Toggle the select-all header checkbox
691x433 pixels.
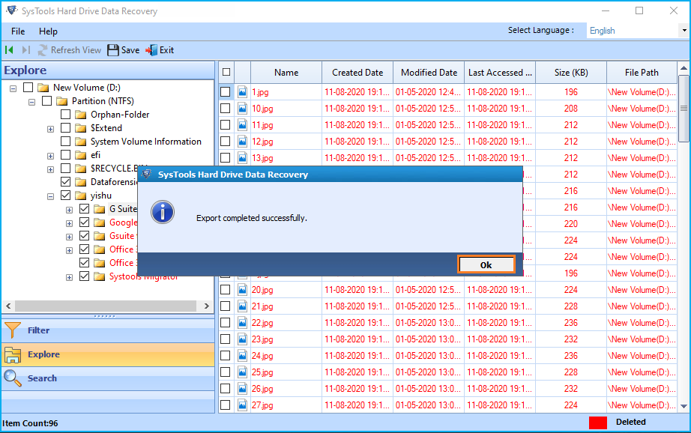226,72
